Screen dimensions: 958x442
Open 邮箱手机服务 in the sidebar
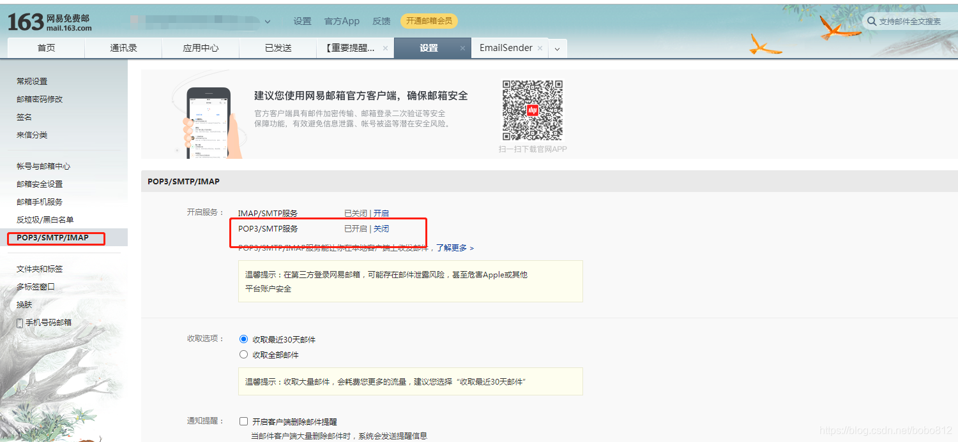point(40,202)
